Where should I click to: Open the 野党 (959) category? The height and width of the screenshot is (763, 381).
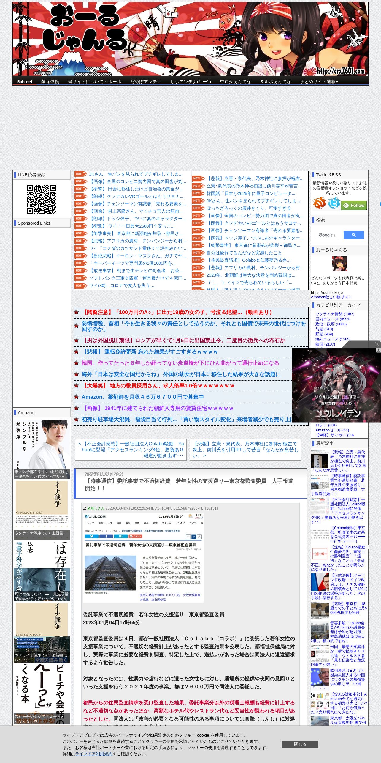[324, 334]
